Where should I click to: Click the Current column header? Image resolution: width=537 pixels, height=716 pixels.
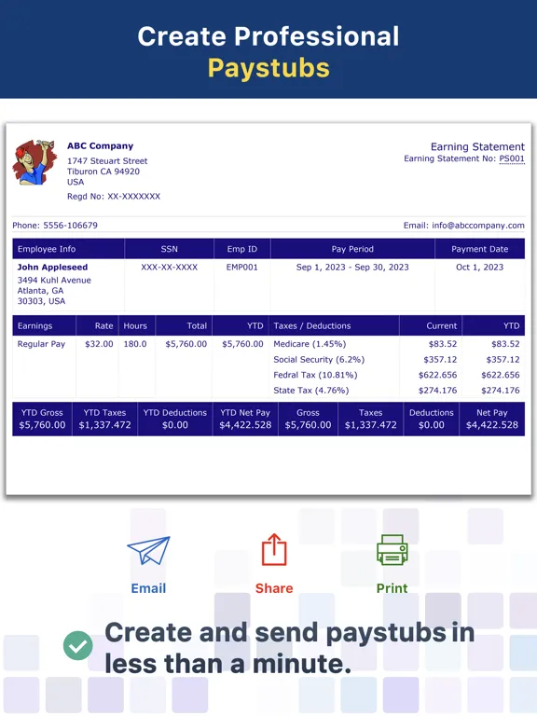click(431, 325)
